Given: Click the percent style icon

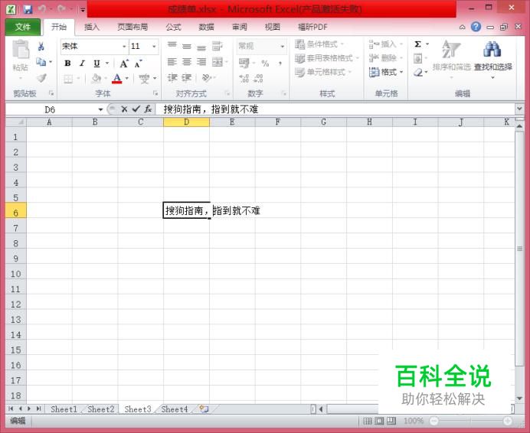Looking at the screenshot, I should (x=265, y=63).
